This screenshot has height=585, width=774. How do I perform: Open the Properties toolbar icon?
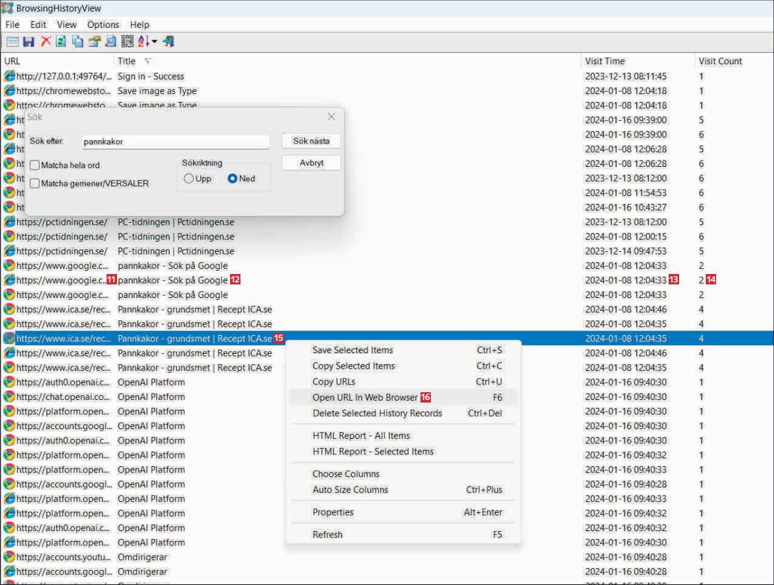pyautogui.click(x=94, y=42)
